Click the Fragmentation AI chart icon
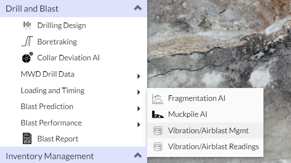 pos(158,98)
